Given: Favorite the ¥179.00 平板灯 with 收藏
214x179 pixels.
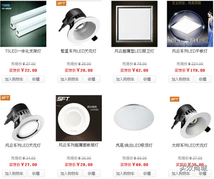Looking at the screenshot, I should pyautogui.click(x=203, y=79).
